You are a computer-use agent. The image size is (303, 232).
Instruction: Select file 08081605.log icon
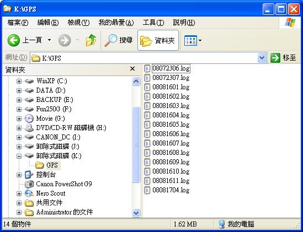pos(147,125)
